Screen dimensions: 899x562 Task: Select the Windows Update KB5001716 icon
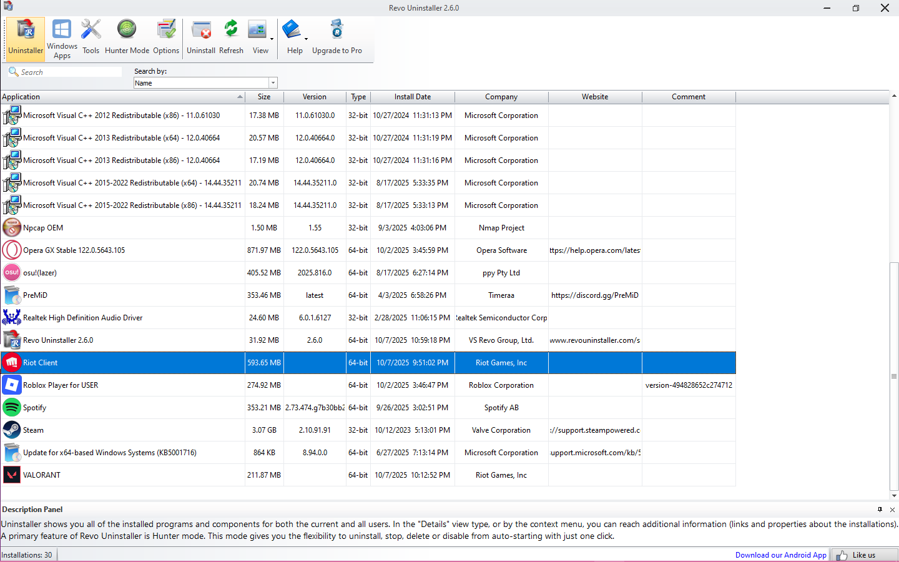[12, 453]
